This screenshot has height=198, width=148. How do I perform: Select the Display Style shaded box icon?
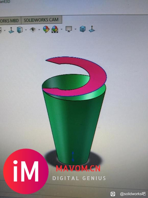[20, 30]
